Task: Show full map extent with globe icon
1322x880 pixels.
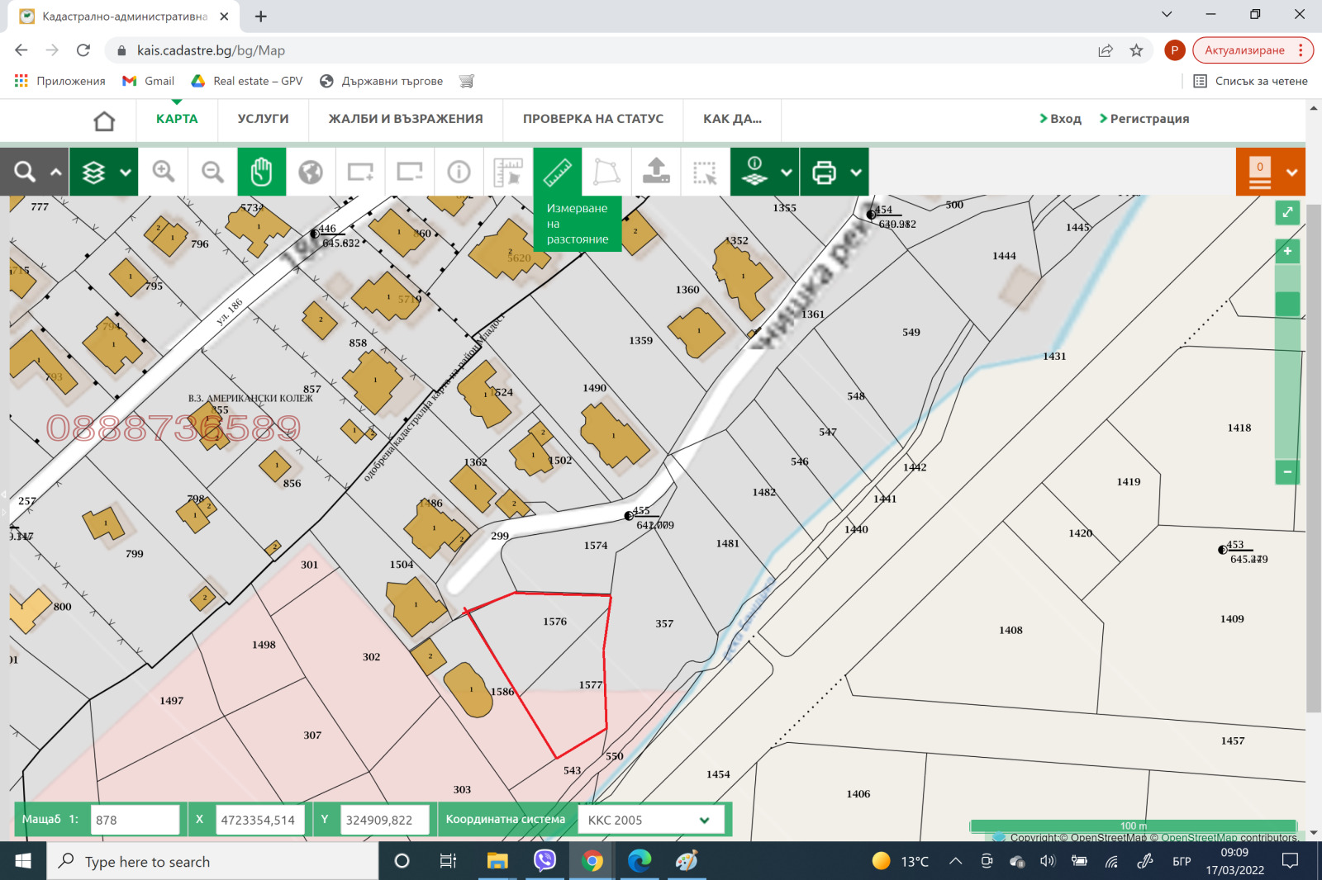Action: [311, 172]
